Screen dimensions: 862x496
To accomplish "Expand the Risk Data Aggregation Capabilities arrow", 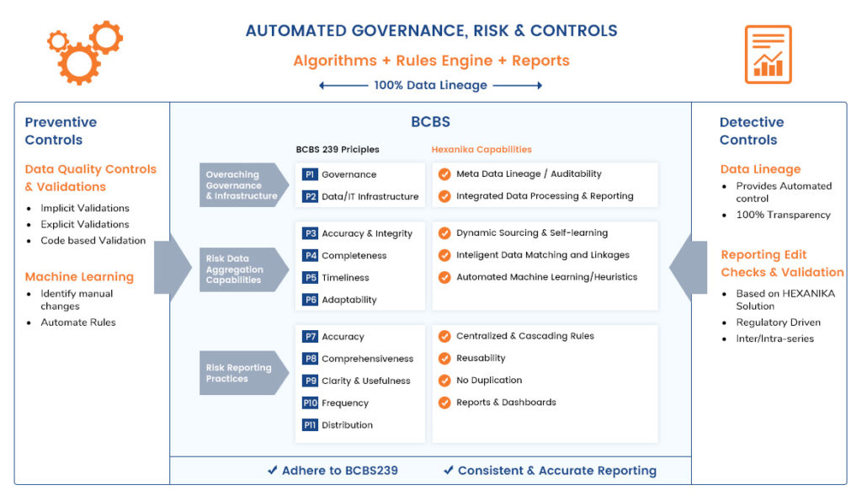I will (x=242, y=269).
